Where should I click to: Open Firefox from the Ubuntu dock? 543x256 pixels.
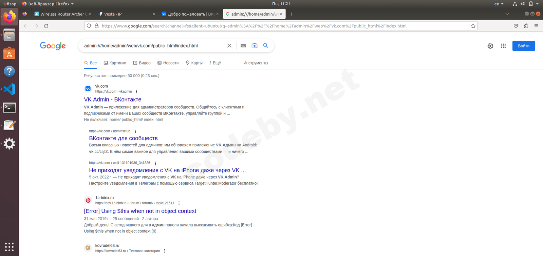[10, 16]
